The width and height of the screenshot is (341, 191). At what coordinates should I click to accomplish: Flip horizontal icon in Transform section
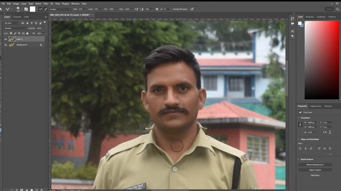click(x=325, y=132)
